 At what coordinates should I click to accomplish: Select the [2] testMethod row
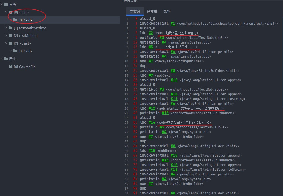click(26, 35)
